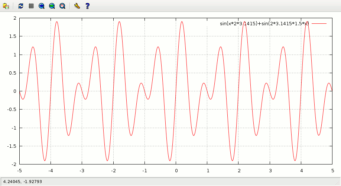The height and width of the screenshot is (186, 341).
Task: Click the y-axis label -0.5
Action: tap(12, 110)
